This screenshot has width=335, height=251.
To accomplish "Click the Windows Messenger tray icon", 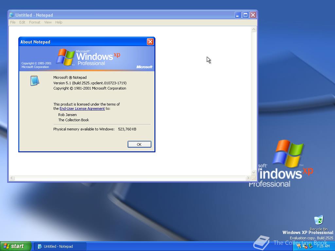I will coord(305,246).
